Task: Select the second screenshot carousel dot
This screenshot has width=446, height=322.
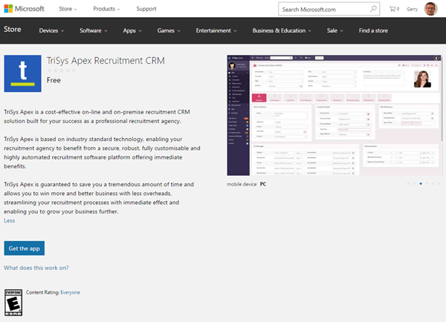Action: [415, 184]
